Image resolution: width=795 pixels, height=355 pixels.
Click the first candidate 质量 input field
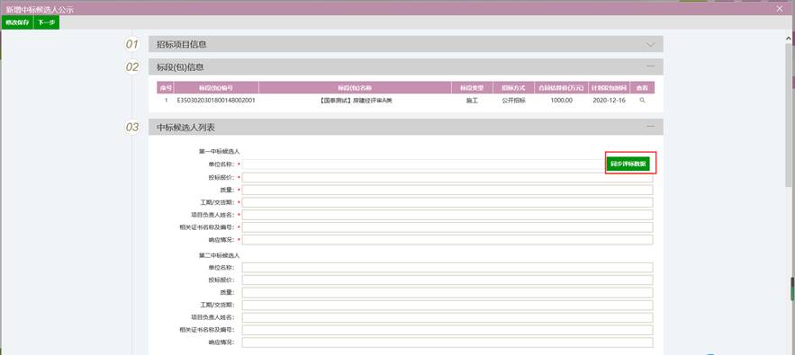[x=447, y=190]
